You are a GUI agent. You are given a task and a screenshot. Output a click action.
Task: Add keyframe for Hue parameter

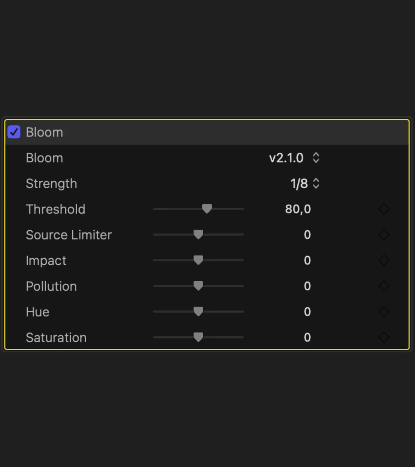coord(384,312)
